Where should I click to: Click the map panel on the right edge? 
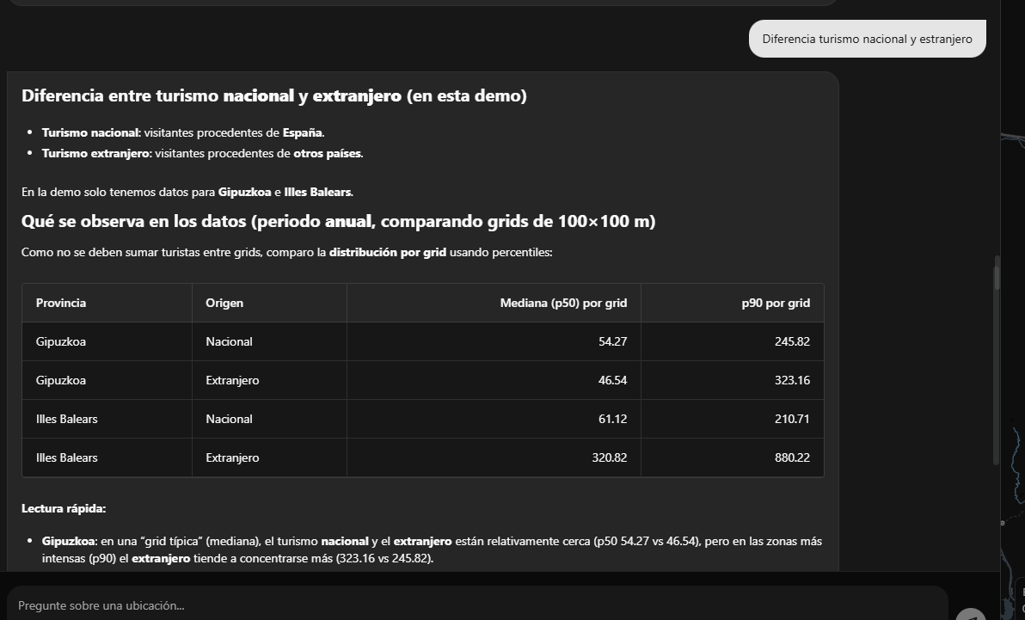(x=1013, y=344)
